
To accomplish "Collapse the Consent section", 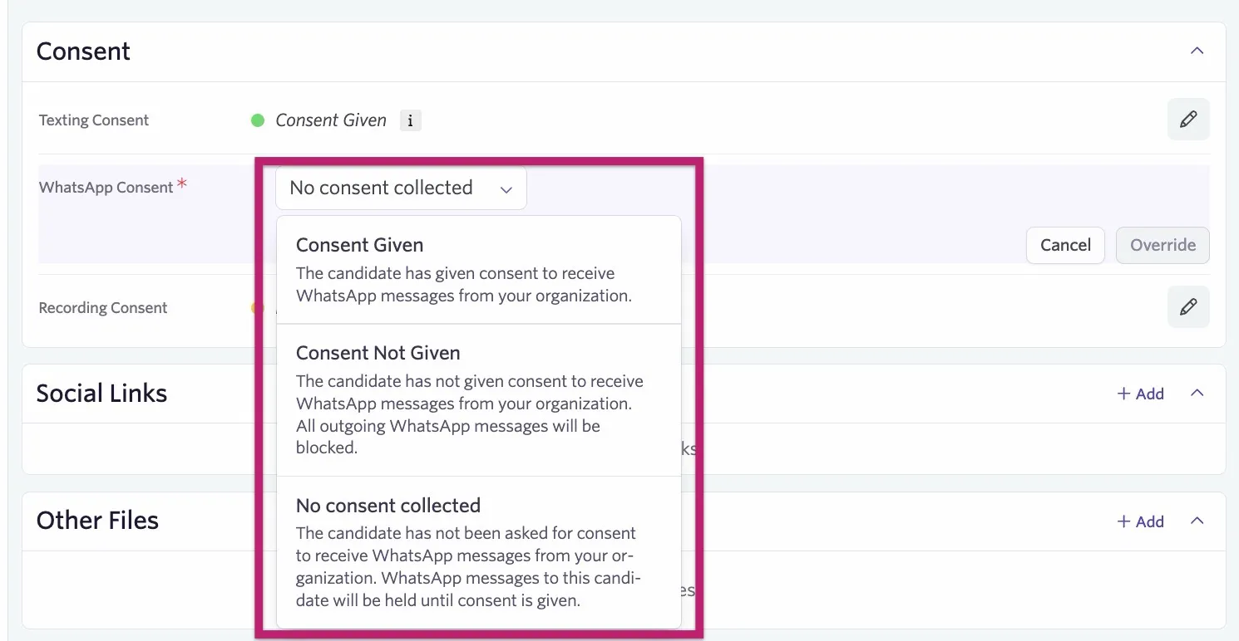I will 1197,51.
